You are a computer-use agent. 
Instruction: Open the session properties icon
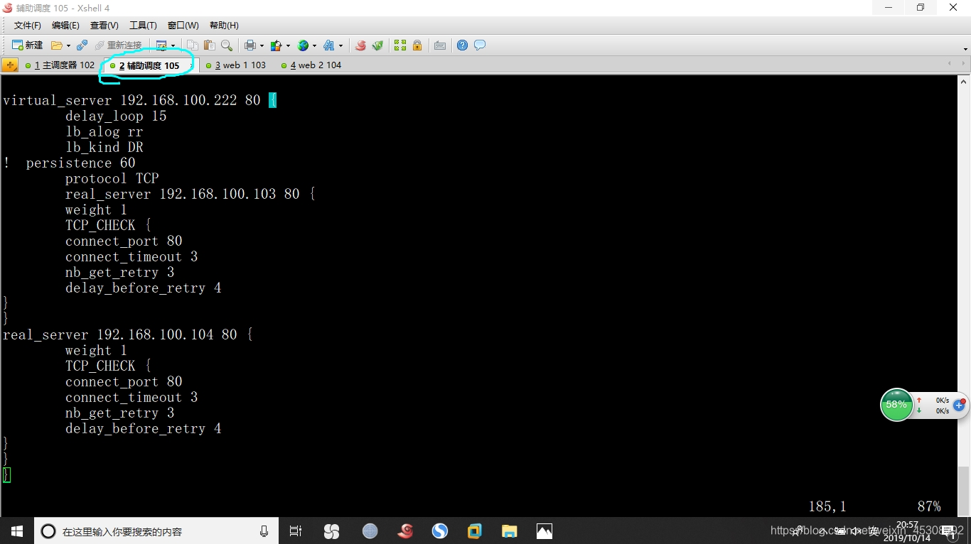tap(161, 45)
